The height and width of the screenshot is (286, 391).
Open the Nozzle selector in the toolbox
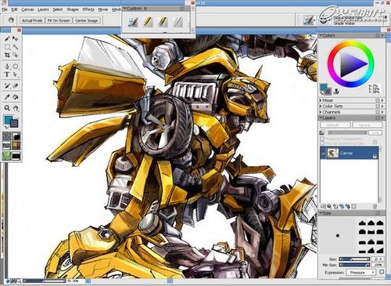16,156
